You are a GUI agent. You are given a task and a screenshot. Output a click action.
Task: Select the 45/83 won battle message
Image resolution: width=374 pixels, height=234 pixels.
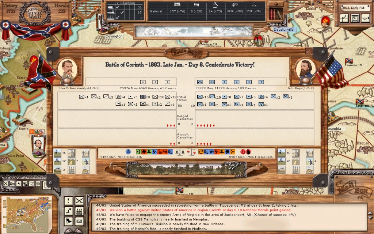coord(194,210)
